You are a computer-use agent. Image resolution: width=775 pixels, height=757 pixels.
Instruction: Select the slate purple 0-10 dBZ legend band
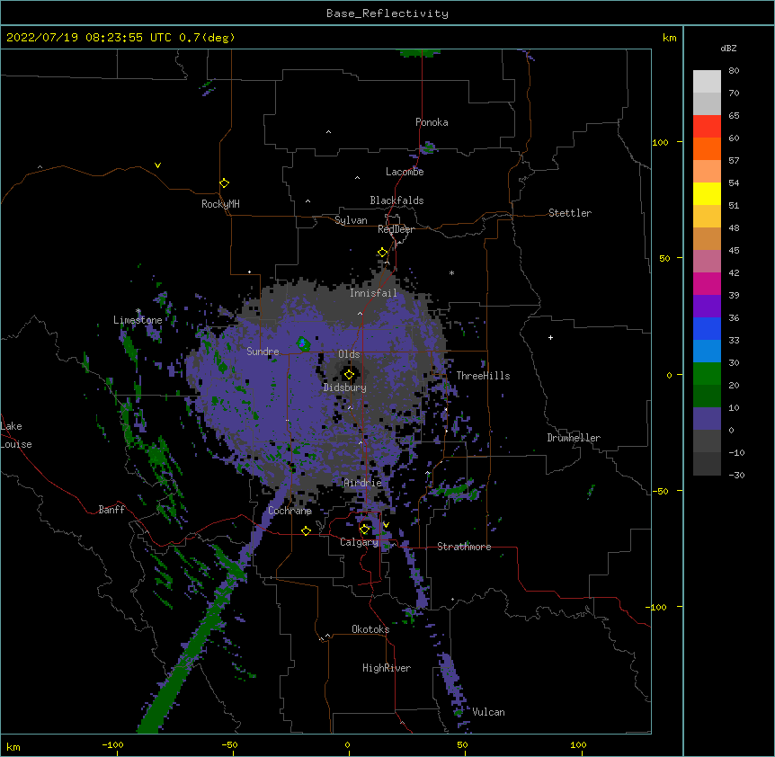coord(707,419)
